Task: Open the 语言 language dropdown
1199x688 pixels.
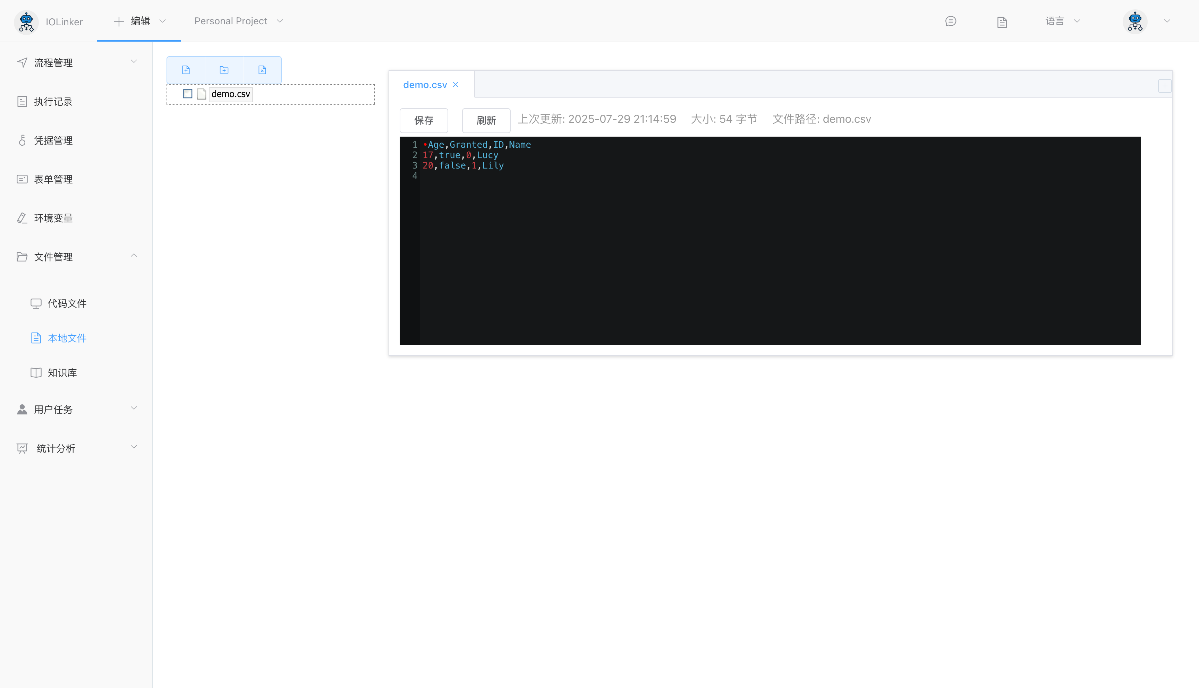Action: coord(1062,21)
